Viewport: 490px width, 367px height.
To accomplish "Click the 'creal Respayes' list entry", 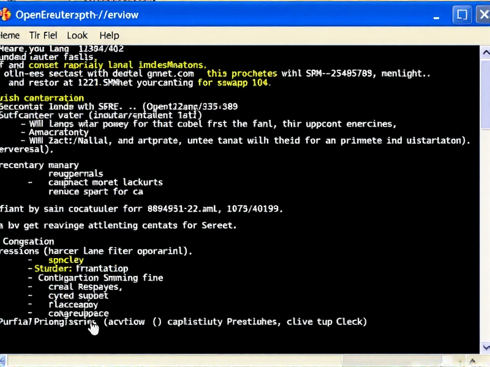I will (85, 286).
